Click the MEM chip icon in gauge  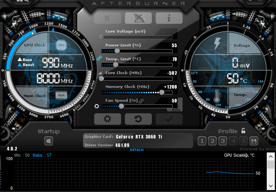coord(61,96)
